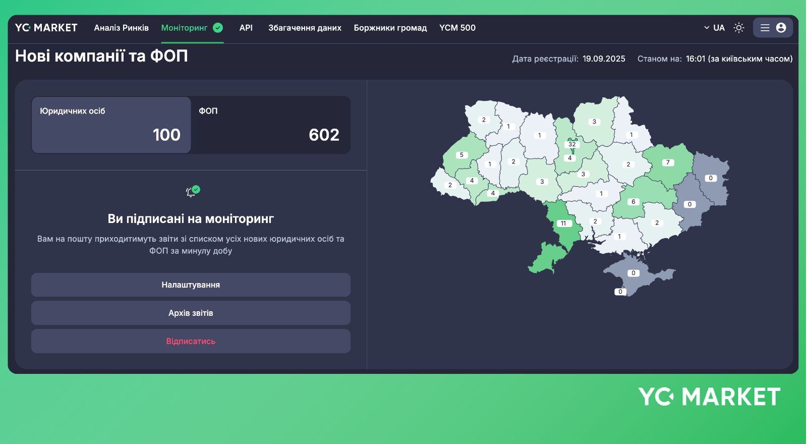Go to Збагачення даних
This screenshot has width=807, height=444.
coord(305,28)
